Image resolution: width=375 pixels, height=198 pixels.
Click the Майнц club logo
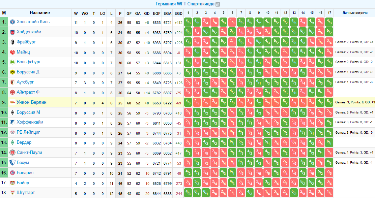point(12,52)
